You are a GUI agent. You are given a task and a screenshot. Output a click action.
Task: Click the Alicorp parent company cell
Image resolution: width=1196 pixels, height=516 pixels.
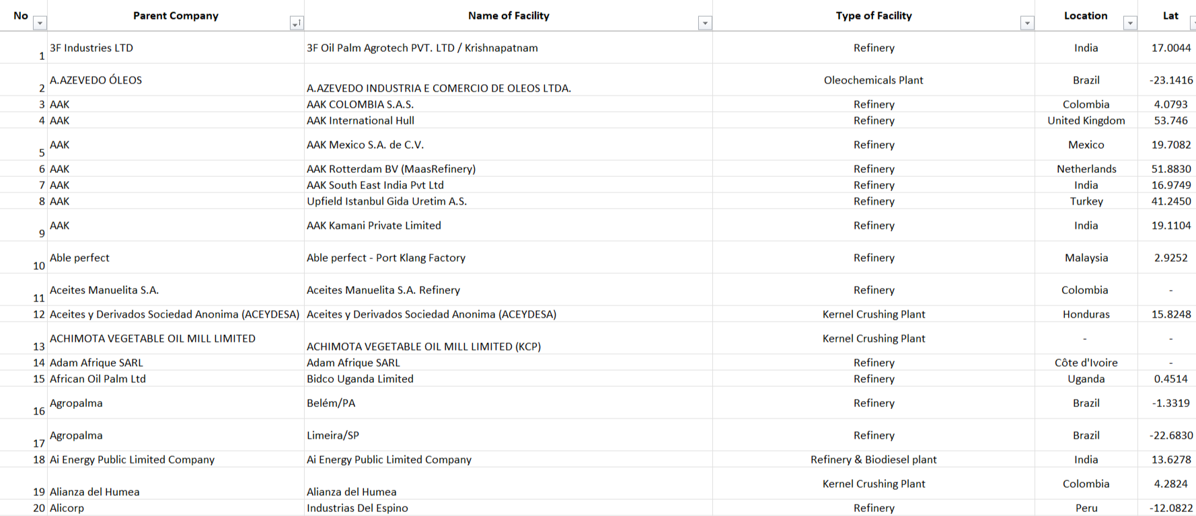(x=176, y=508)
